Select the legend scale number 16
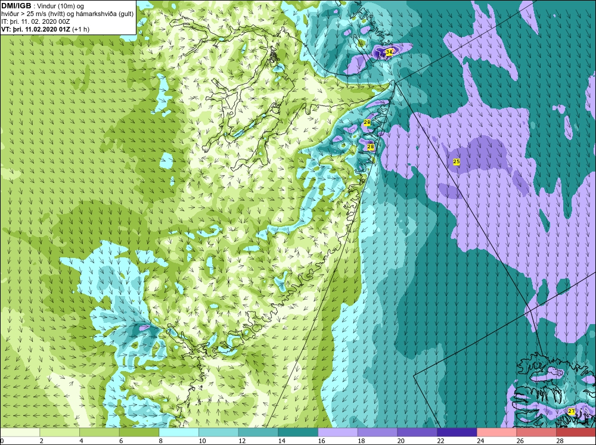 tap(321, 441)
